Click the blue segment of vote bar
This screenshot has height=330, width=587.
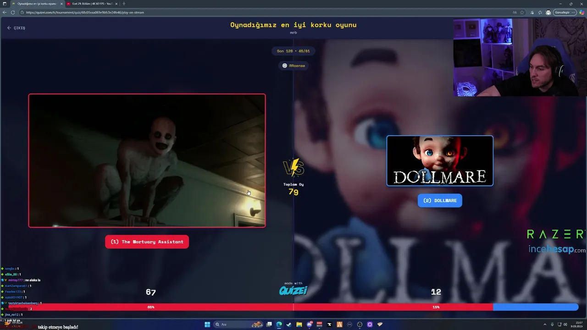point(536,307)
